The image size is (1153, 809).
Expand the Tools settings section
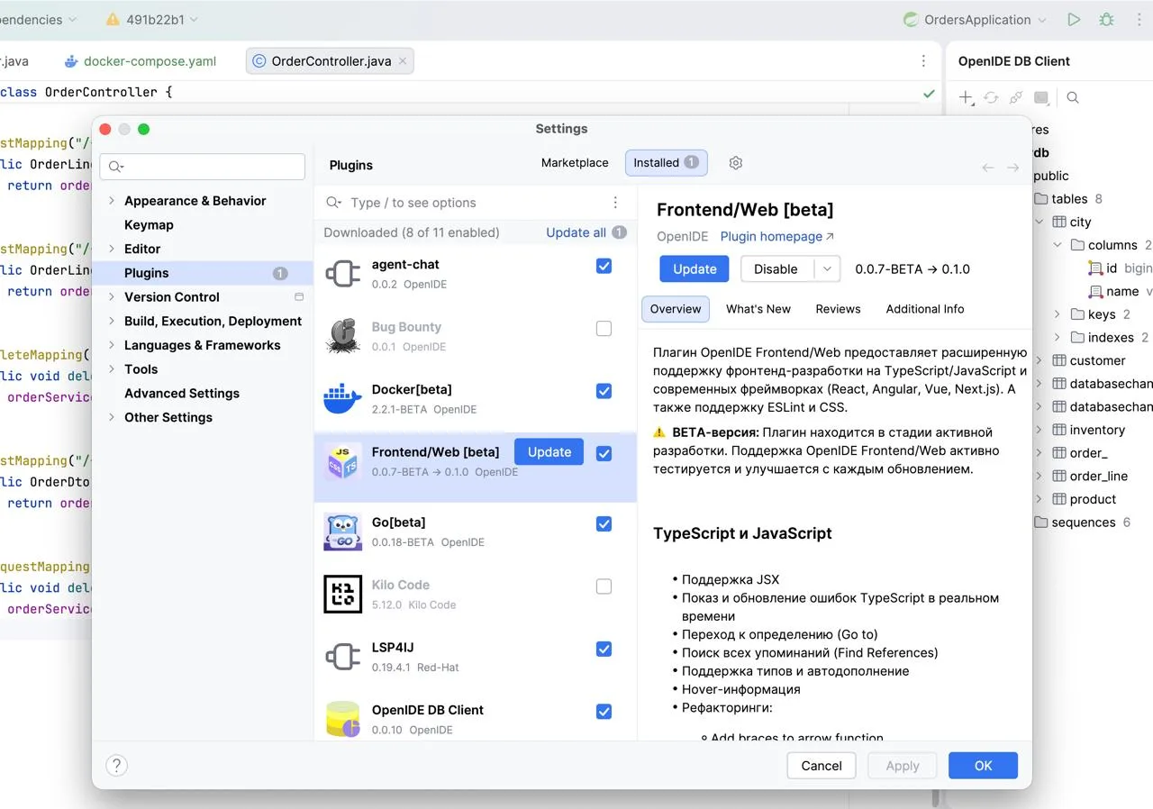(112, 369)
